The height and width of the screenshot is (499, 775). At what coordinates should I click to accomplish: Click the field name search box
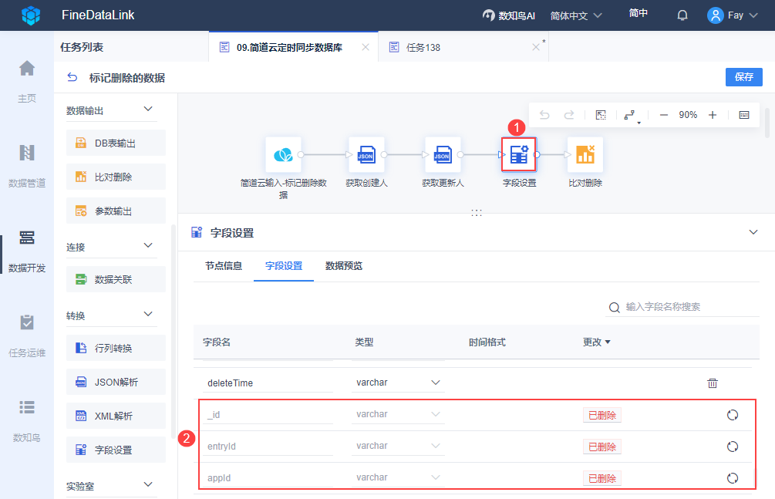(x=682, y=307)
